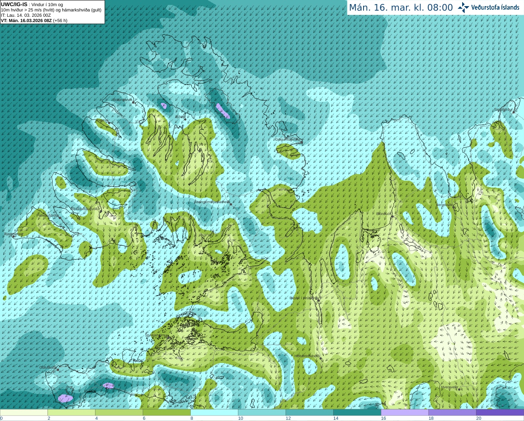Select the Bjargtangar station label
Image resolution: width=524 pixels, height=421 pixels.
tap(14, 234)
